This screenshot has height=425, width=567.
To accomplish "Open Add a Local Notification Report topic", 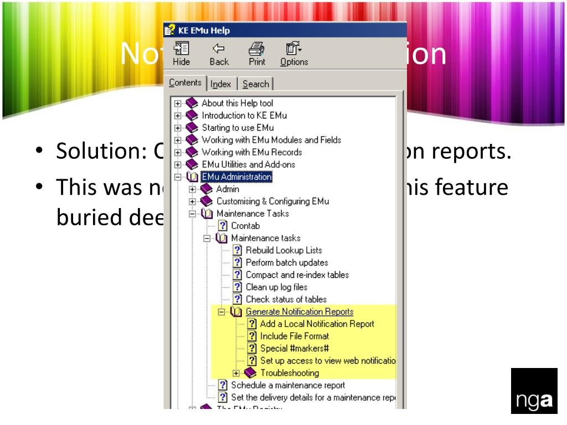I will [317, 324].
